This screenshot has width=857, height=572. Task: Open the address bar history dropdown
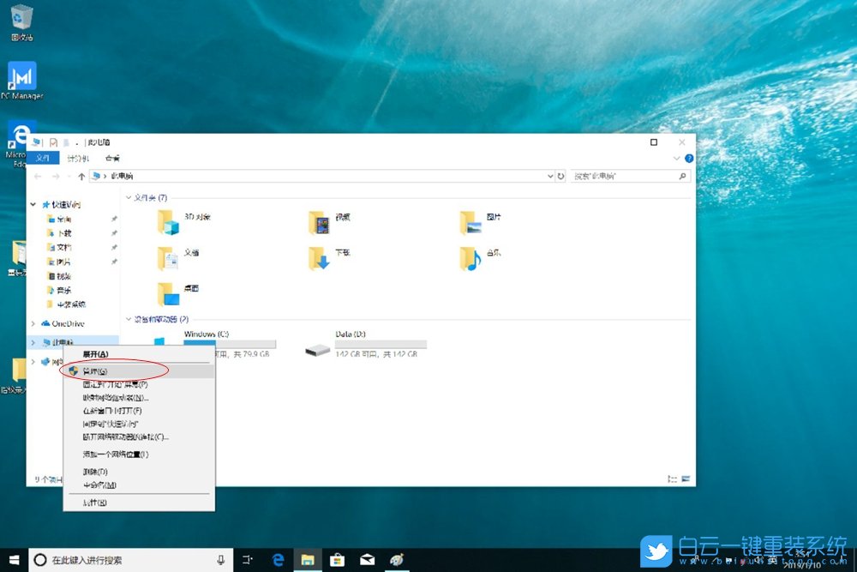click(550, 176)
